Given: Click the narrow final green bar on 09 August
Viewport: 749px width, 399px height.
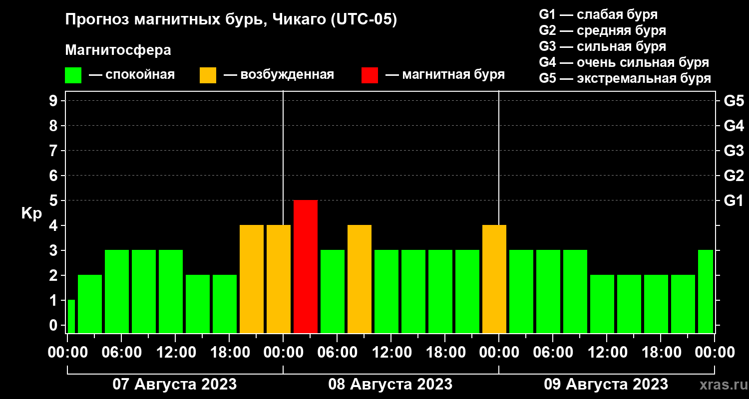Looking at the screenshot, I should [706, 291].
